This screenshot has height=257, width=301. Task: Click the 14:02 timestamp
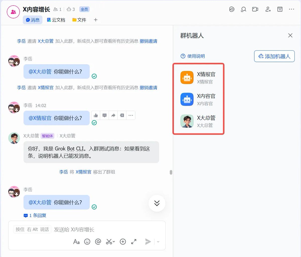[x=41, y=105]
